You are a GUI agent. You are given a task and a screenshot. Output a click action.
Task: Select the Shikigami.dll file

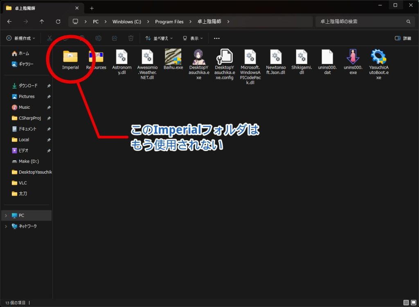302,57
